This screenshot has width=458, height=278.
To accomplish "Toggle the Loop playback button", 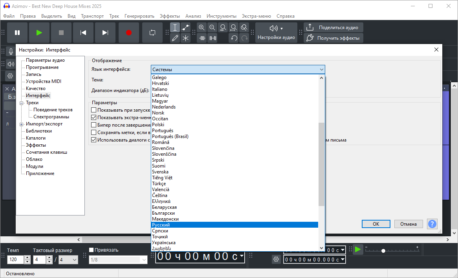I will tap(152, 33).
